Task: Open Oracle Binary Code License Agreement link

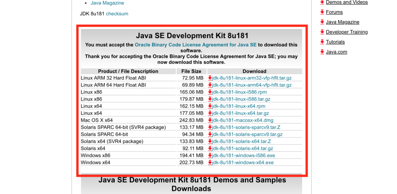Action: [196, 45]
